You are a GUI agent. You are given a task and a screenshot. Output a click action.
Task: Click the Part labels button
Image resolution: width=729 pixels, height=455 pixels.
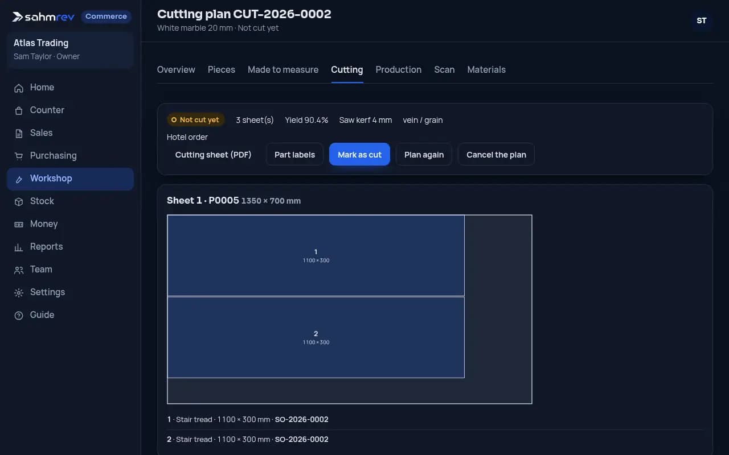pos(294,154)
